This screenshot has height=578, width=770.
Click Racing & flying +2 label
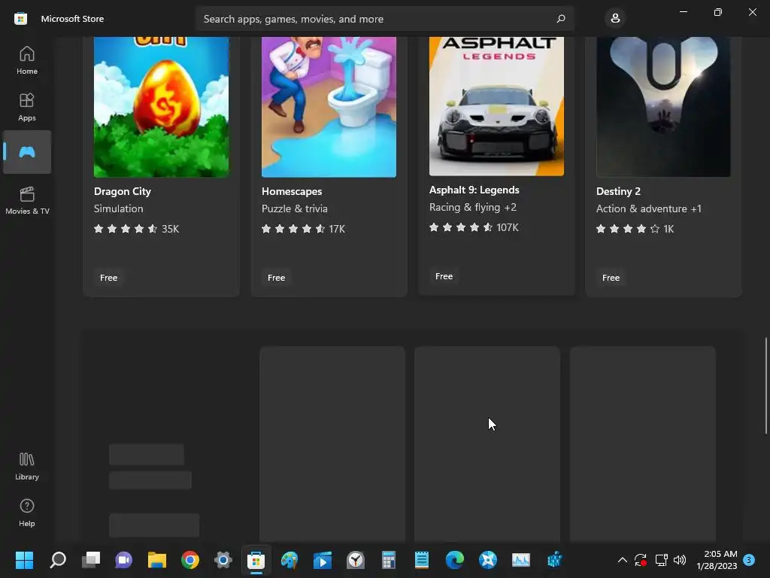[473, 207]
